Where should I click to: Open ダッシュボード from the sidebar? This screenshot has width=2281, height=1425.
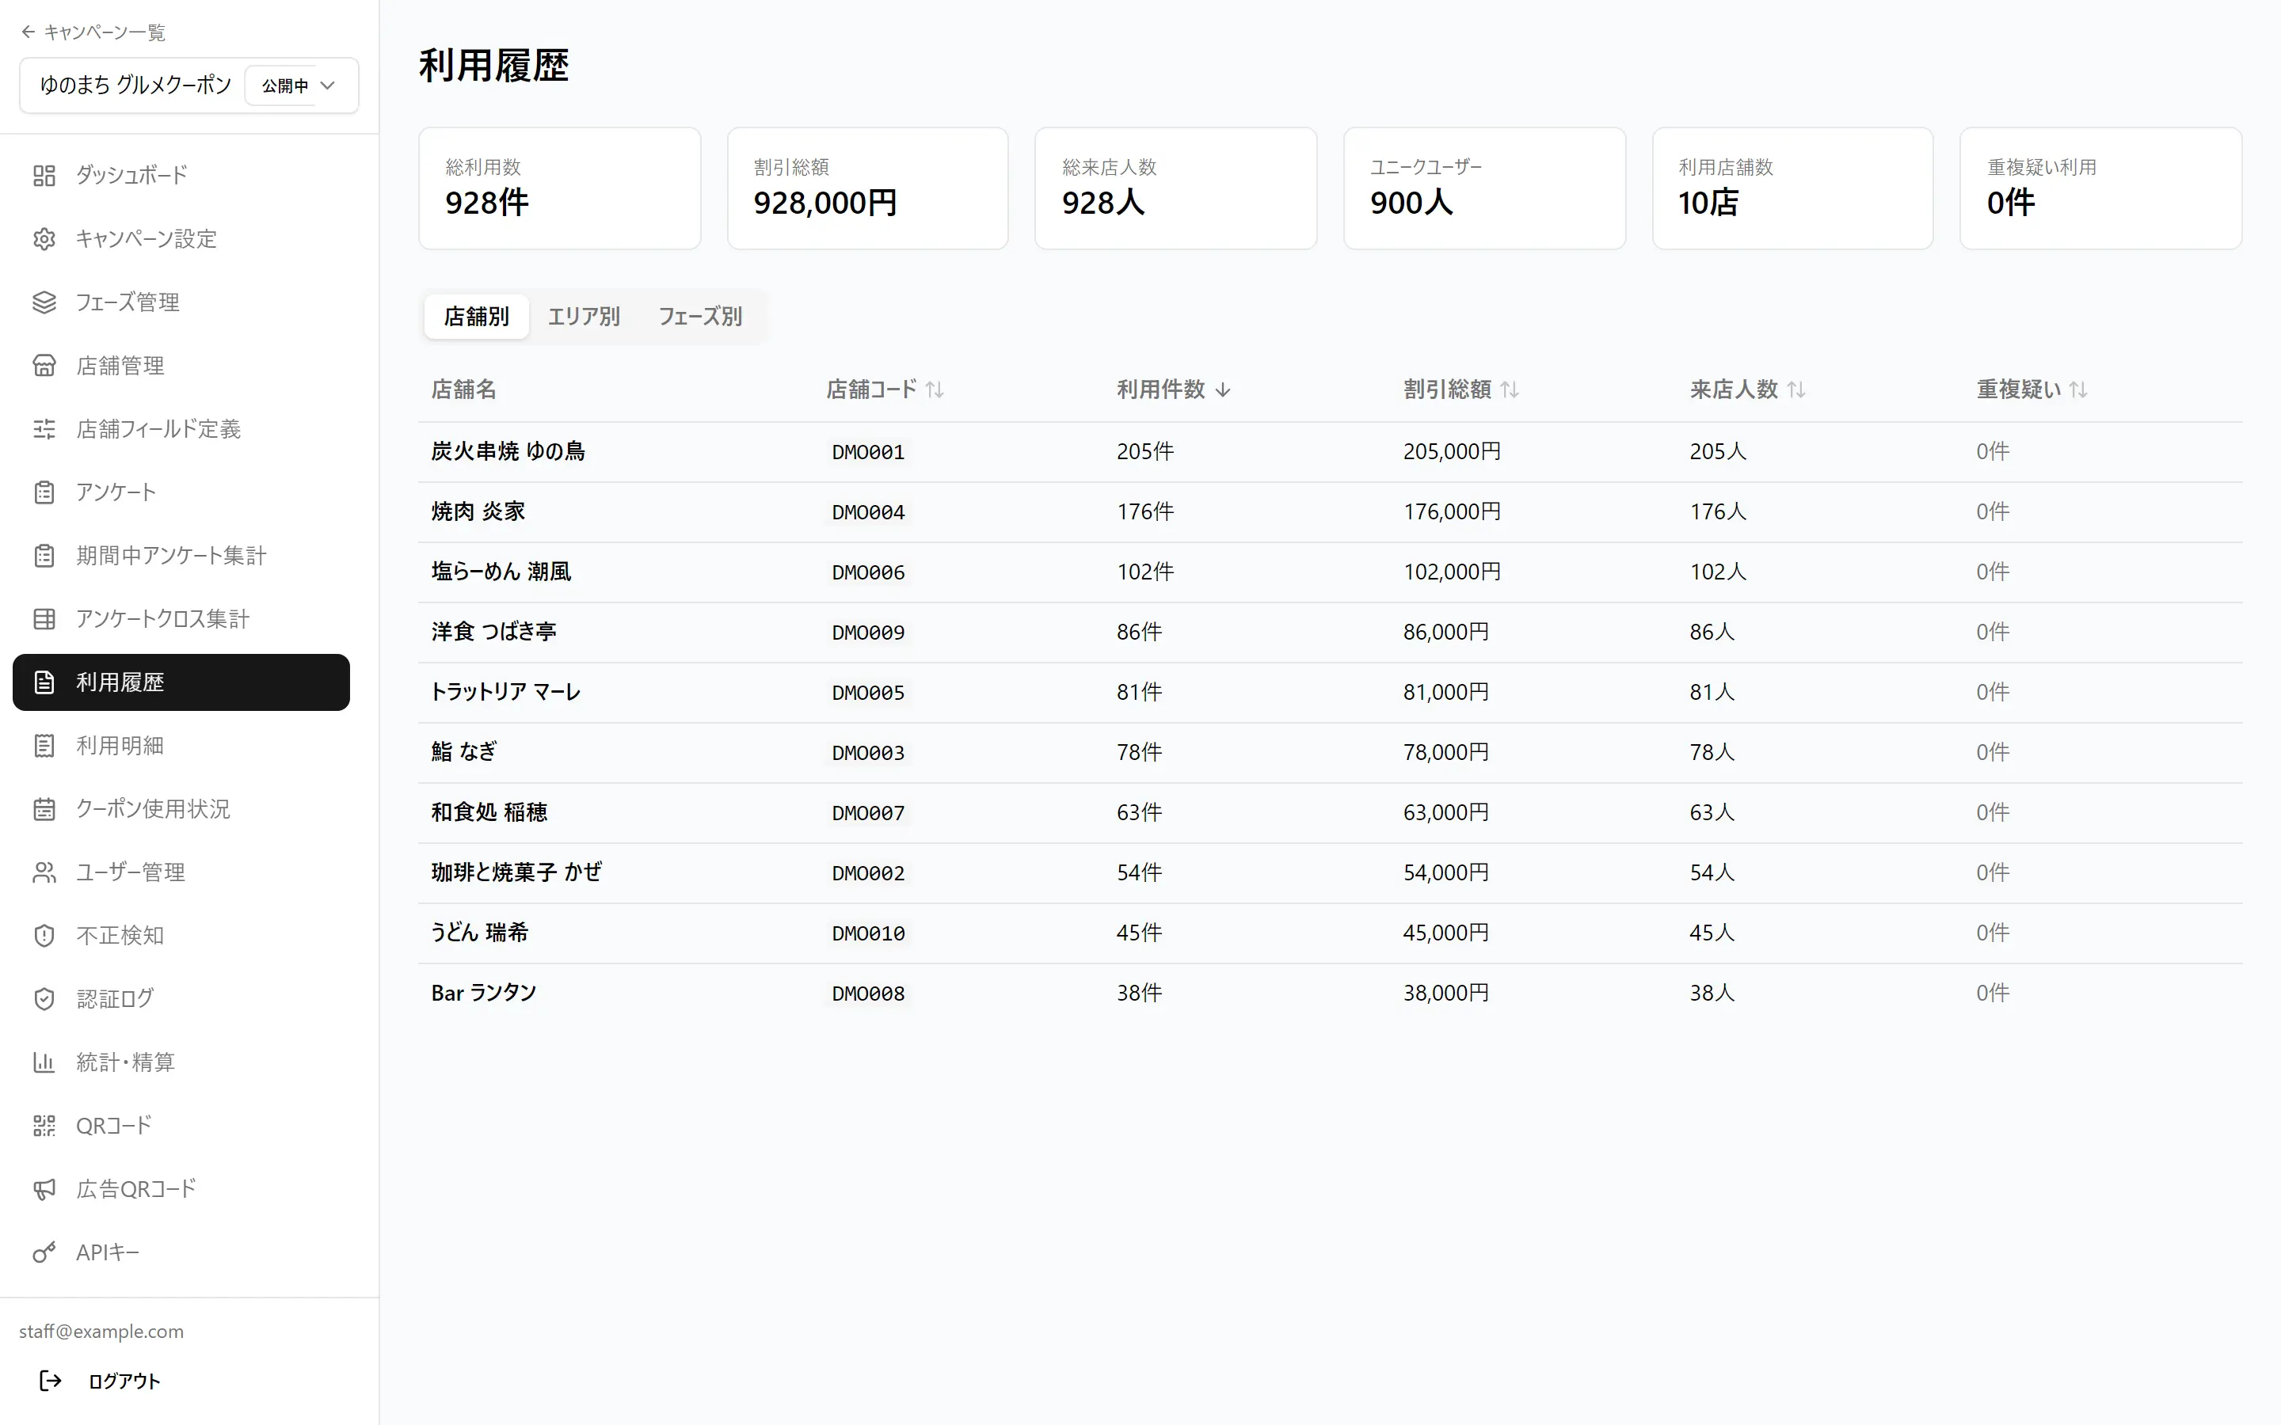(x=181, y=175)
